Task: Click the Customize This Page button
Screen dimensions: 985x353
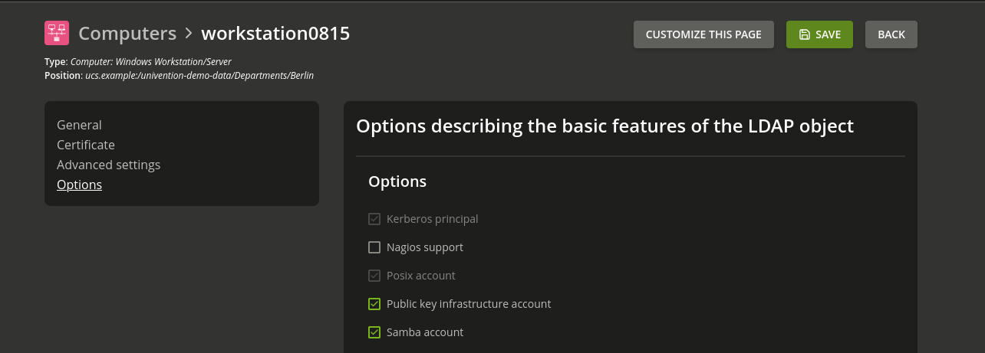Action: pyautogui.click(x=703, y=34)
